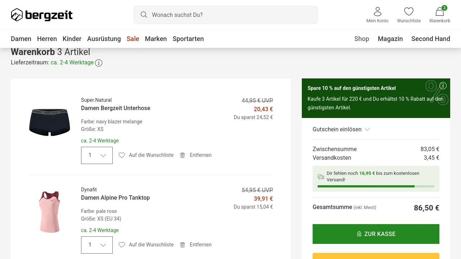
Task: Click Spare 10 % auf den günstigsten Artikel heading
Action: tap(352, 88)
